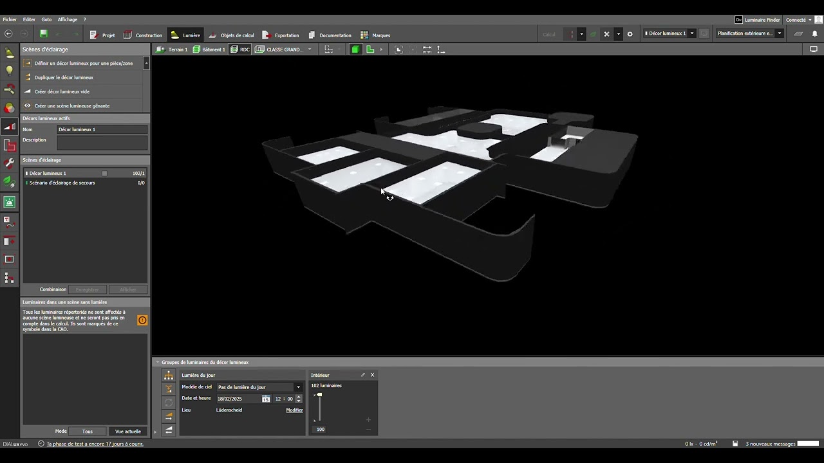Click the fit-to-view frame icon
The image size is (824, 463).
click(x=398, y=50)
